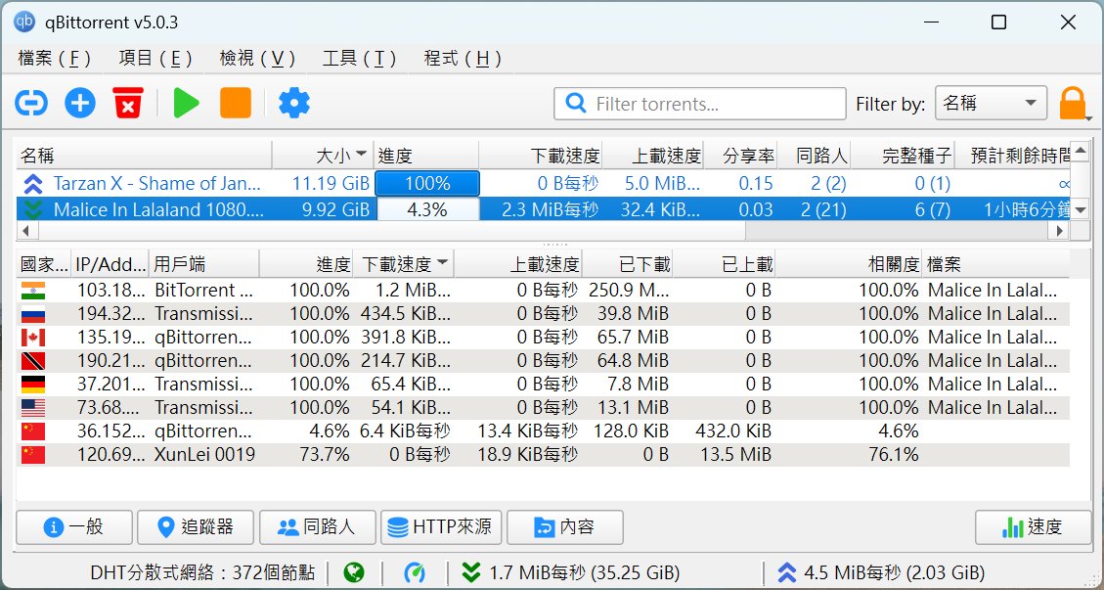
Task: Open the HTTP來源 tab
Action: pyautogui.click(x=441, y=527)
